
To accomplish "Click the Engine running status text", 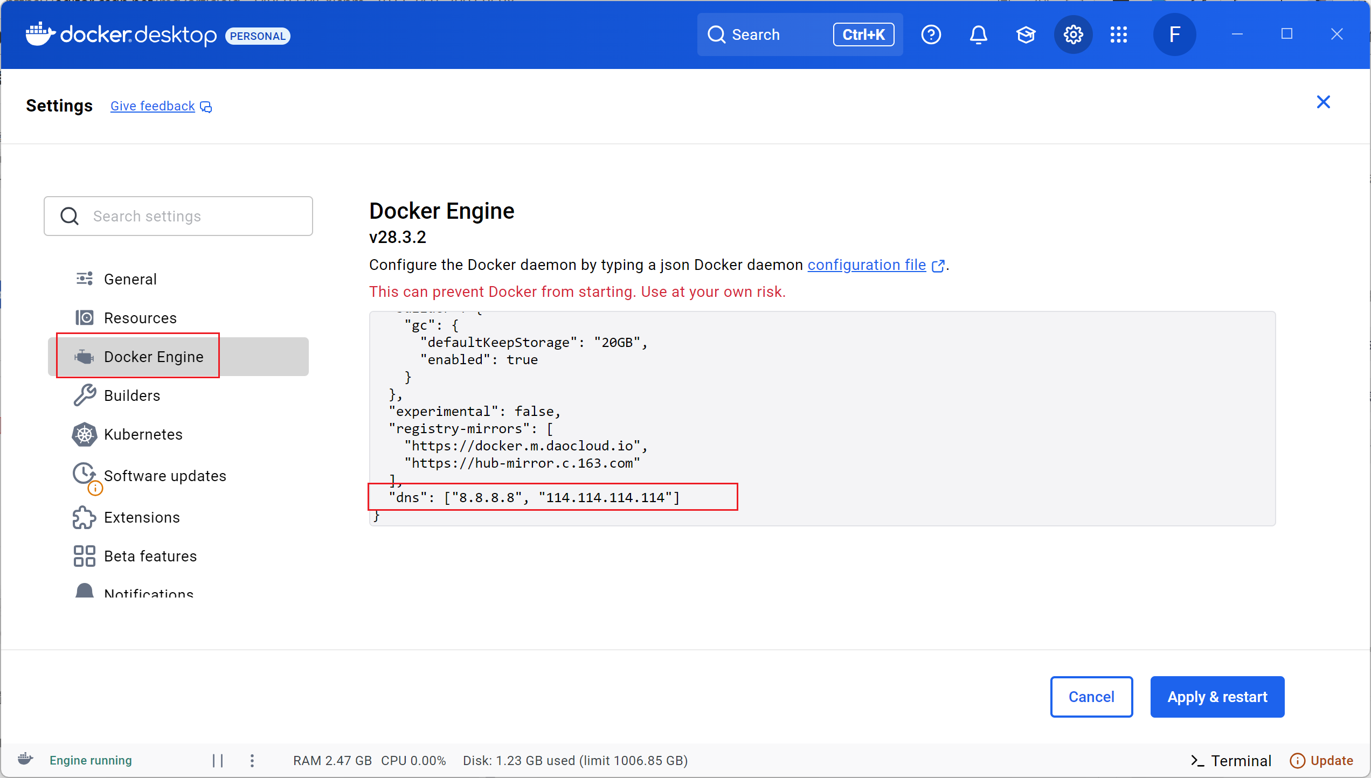I will tap(91, 760).
